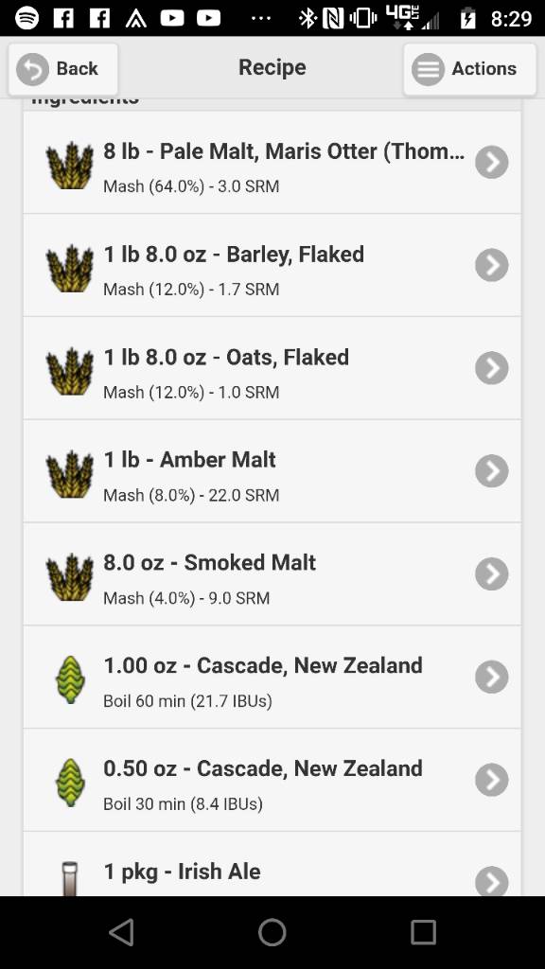Tap the grain icon next to Oats, Flaked
Viewport: 545px width, 969px height.
[70, 371]
